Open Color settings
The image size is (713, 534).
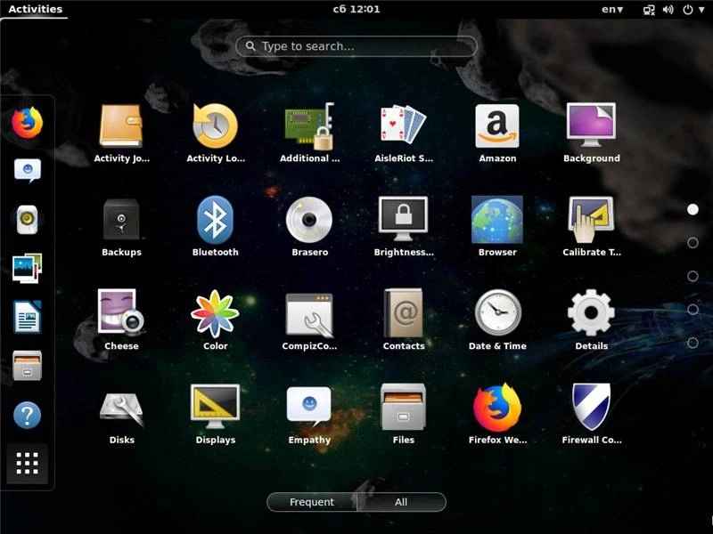[216, 320]
